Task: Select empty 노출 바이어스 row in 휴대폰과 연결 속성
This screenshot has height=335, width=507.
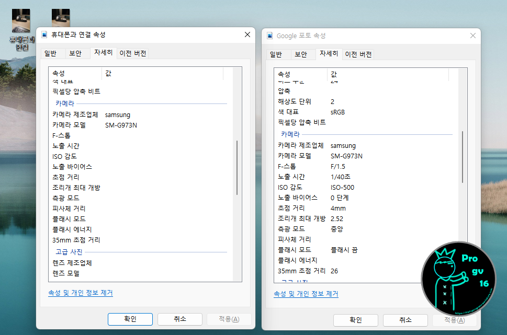Action: coord(140,167)
